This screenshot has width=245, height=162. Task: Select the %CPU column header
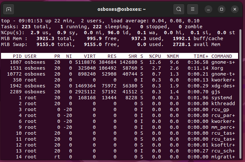pyautogui.click(x=155, y=56)
